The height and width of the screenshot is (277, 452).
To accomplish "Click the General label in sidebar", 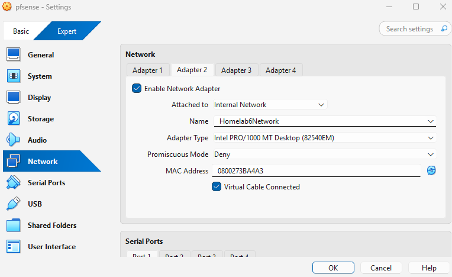I will click(x=41, y=55).
